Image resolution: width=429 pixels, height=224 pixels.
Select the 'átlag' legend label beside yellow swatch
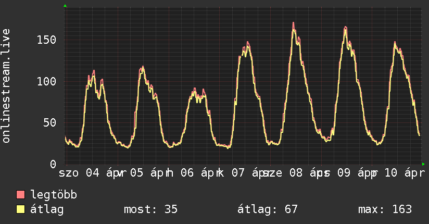click(47, 209)
